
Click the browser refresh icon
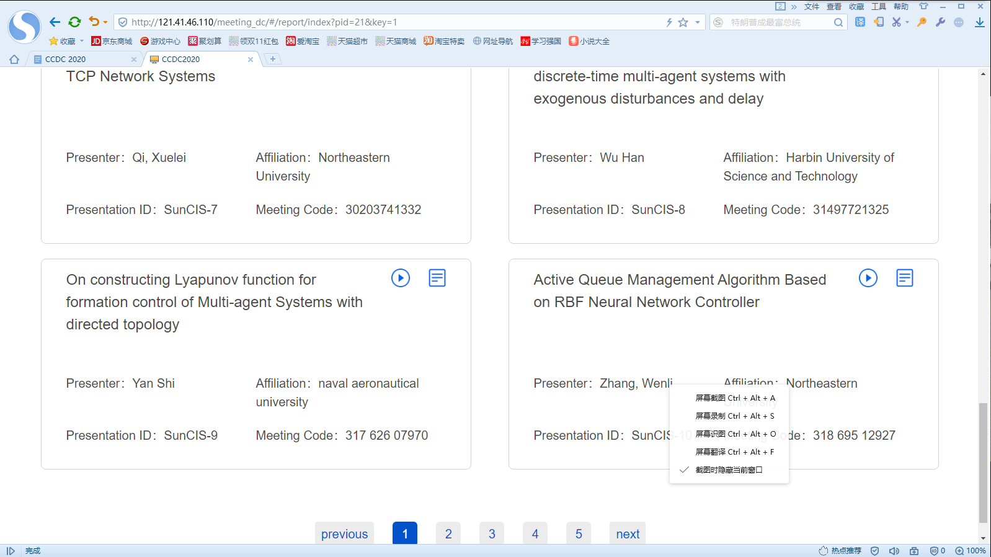click(74, 22)
